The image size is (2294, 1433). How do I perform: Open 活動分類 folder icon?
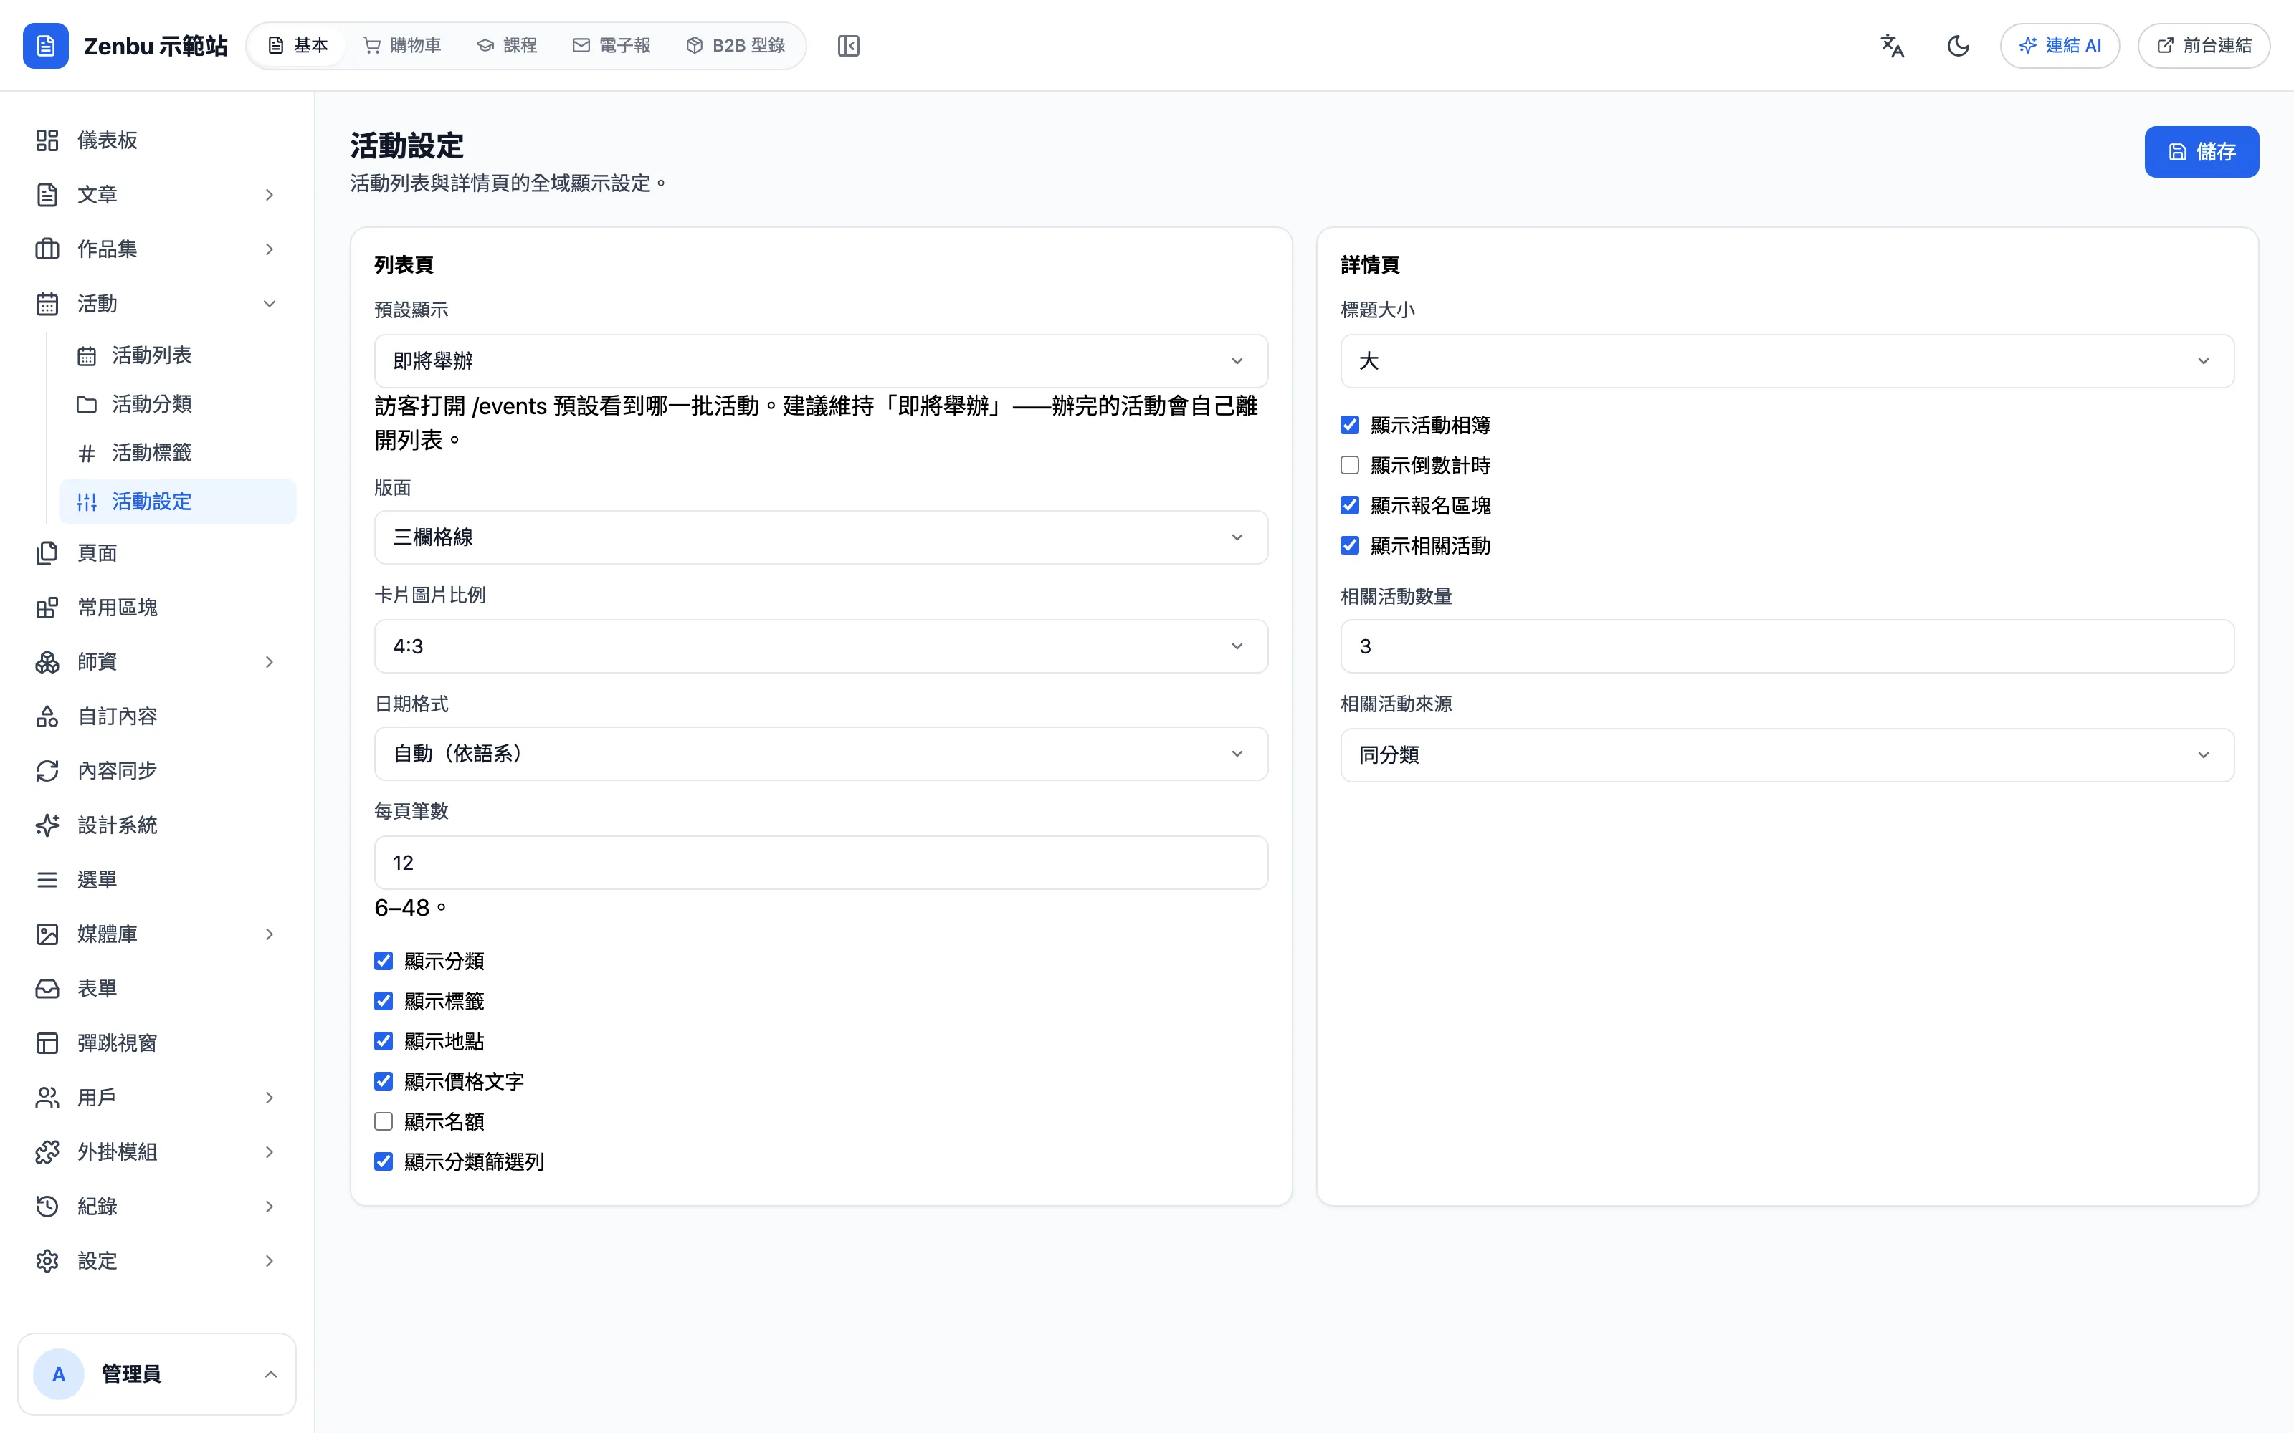(x=86, y=403)
